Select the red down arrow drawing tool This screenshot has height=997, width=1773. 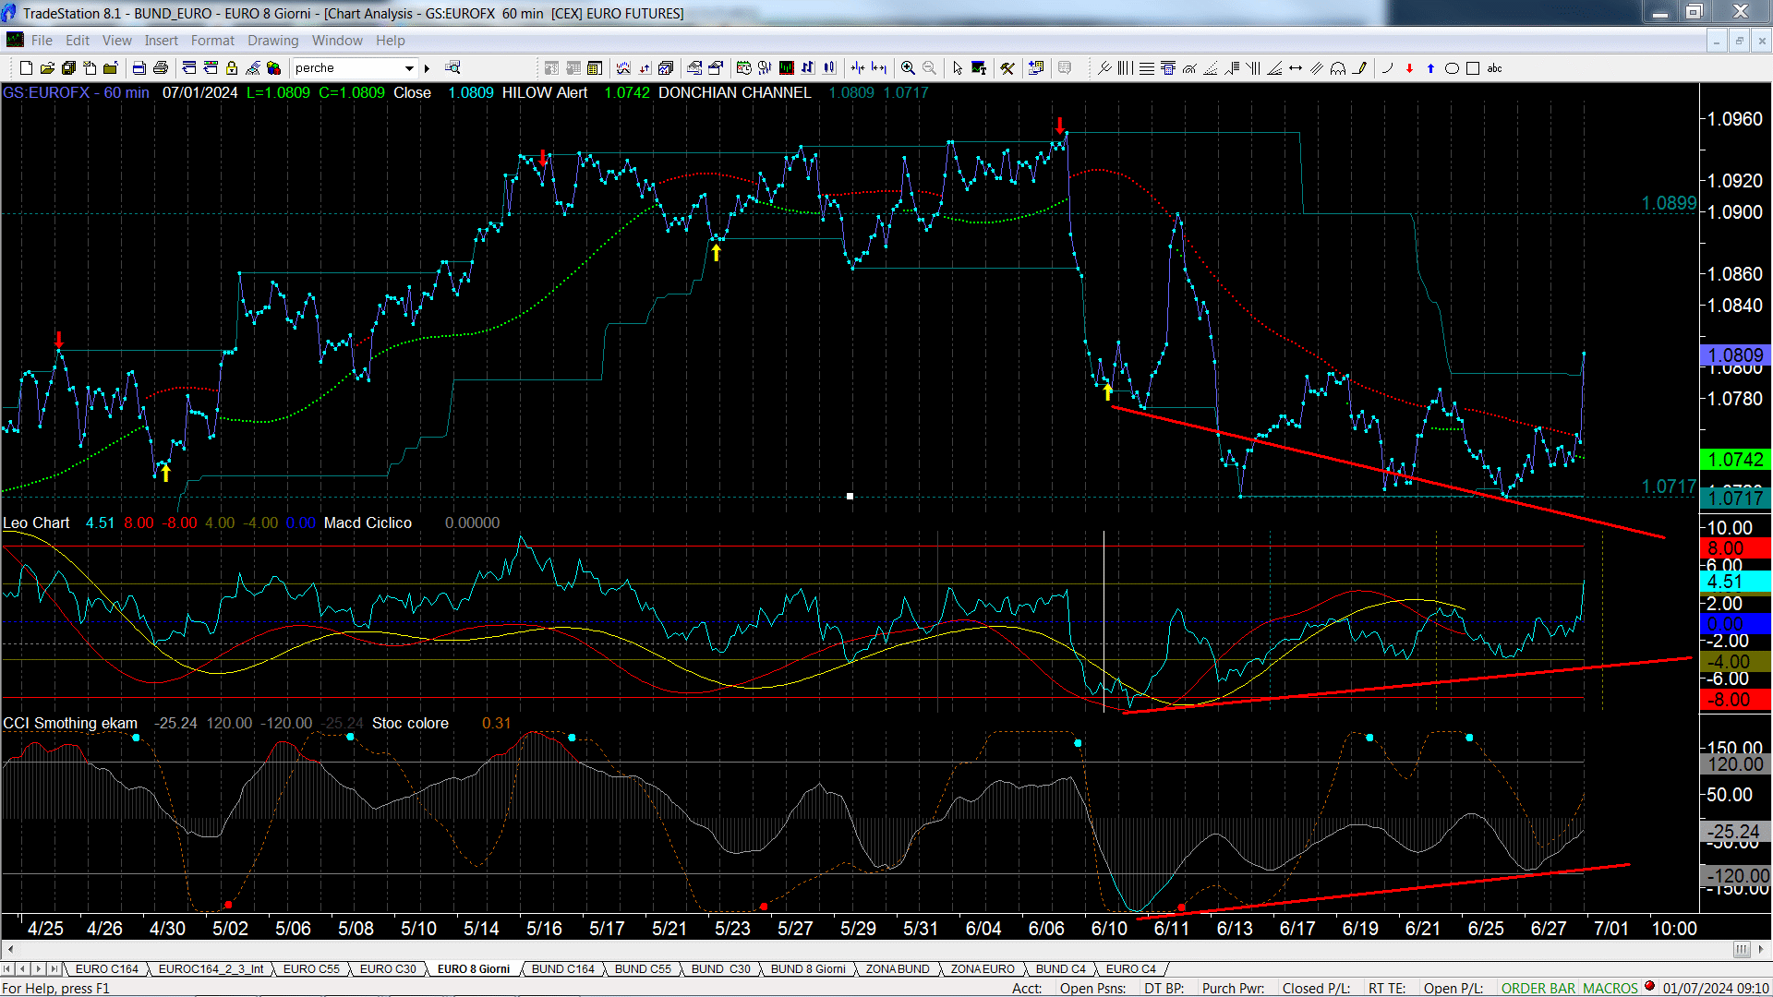point(1409,68)
